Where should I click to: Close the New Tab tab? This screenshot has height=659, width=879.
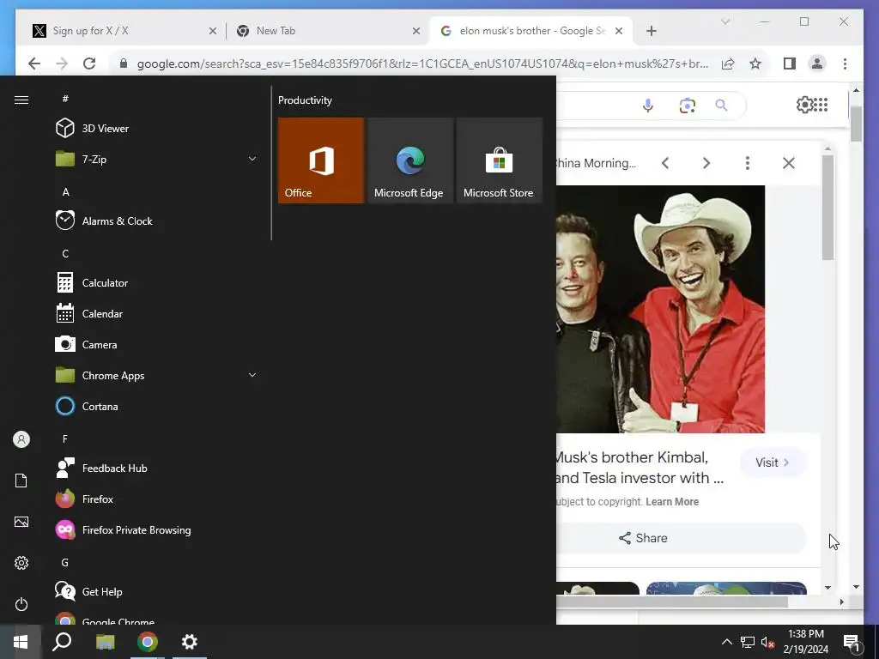coord(416,31)
